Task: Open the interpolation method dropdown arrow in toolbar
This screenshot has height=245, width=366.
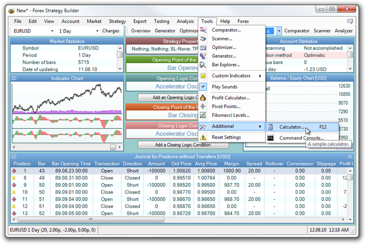Action: [279, 31]
